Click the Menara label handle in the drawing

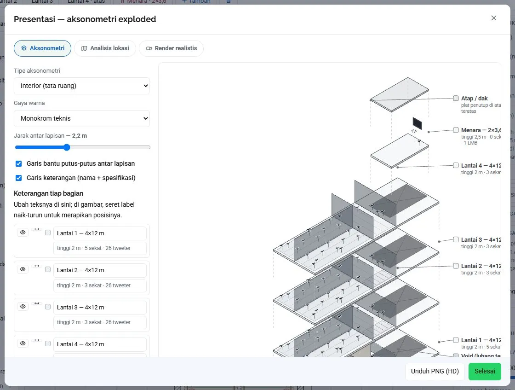[x=456, y=130]
